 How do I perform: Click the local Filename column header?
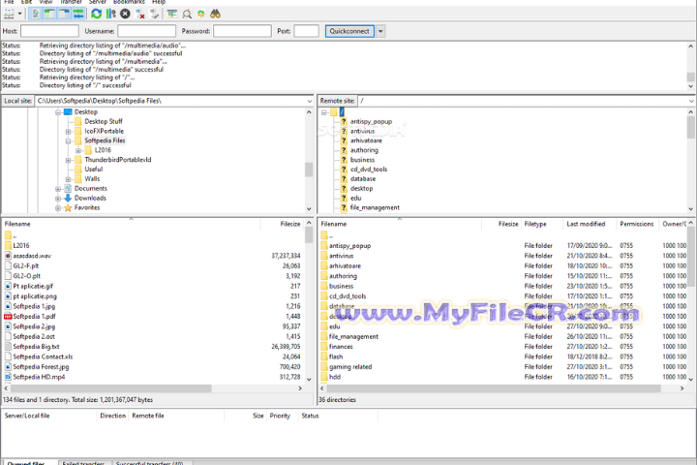click(132, 224)
